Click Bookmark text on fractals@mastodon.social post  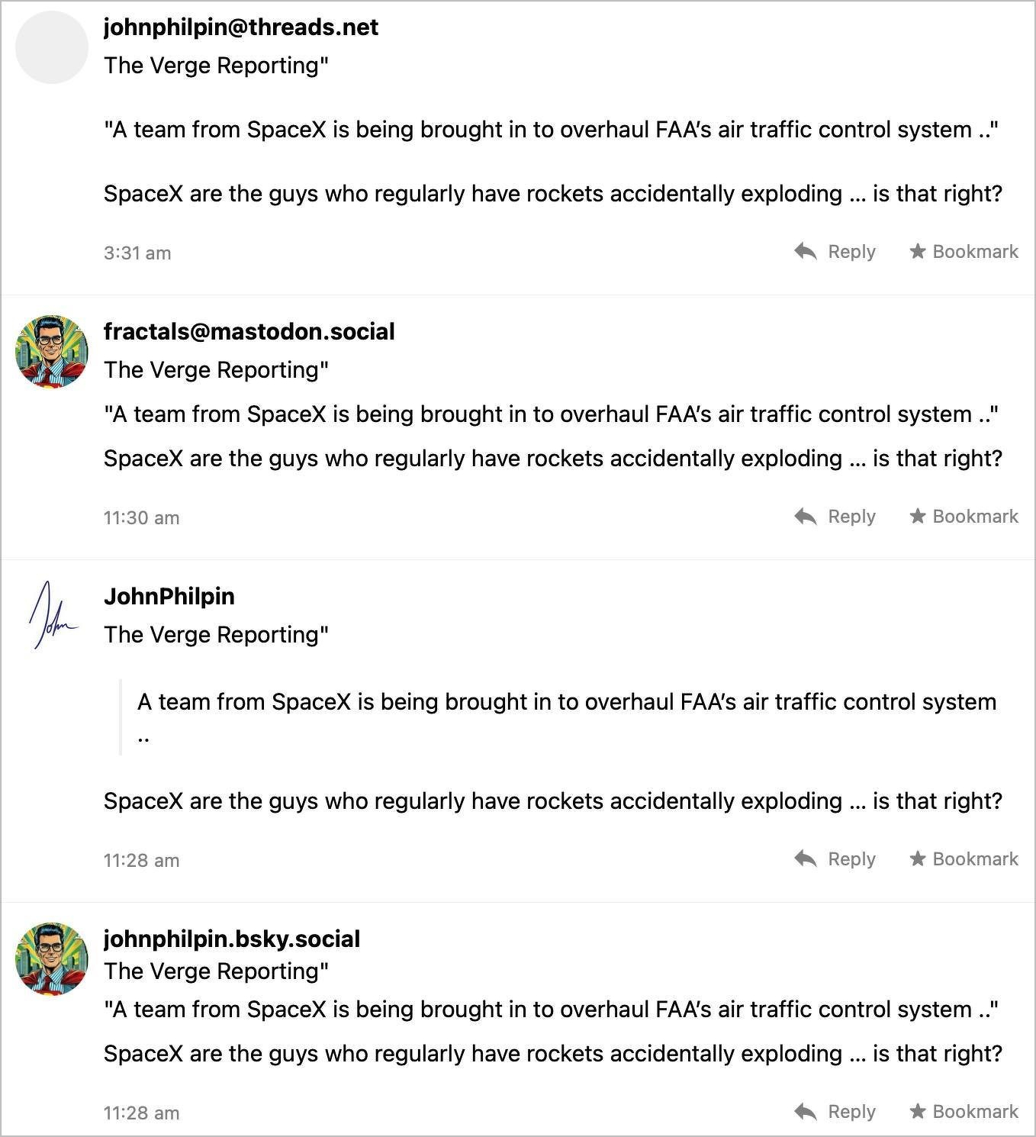click(975, 517)
